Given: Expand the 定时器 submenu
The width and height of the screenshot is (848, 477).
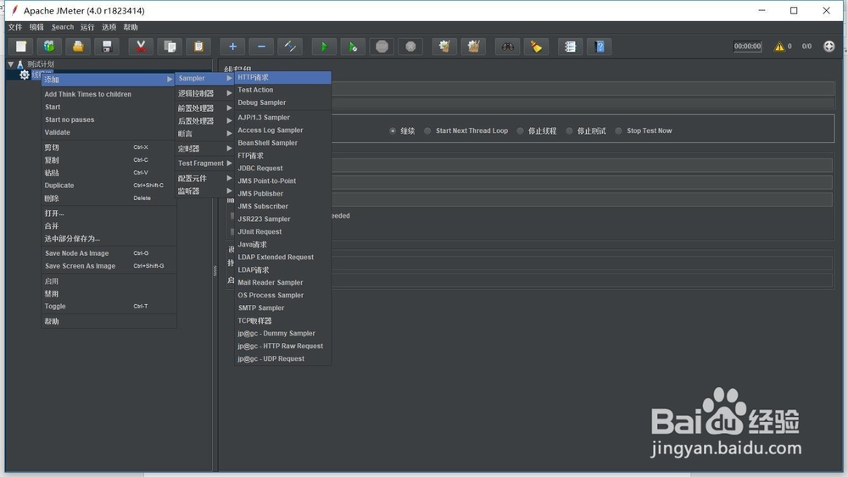Looking at the screenshot, I should tap(205, 148).
